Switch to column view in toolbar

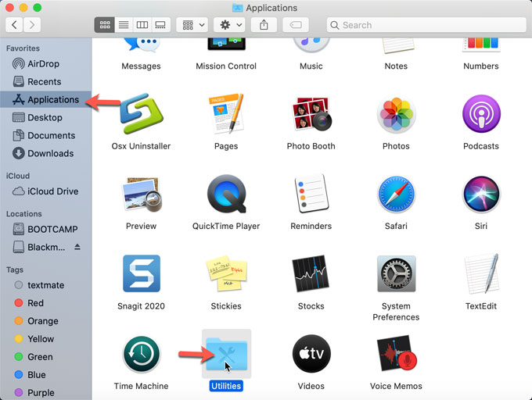[x=142, y=25]
